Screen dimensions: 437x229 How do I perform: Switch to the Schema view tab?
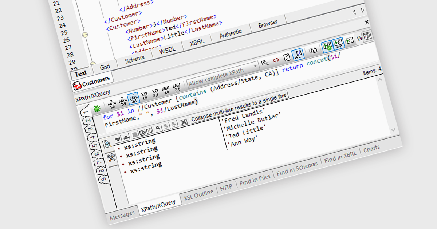pos(134,59)
